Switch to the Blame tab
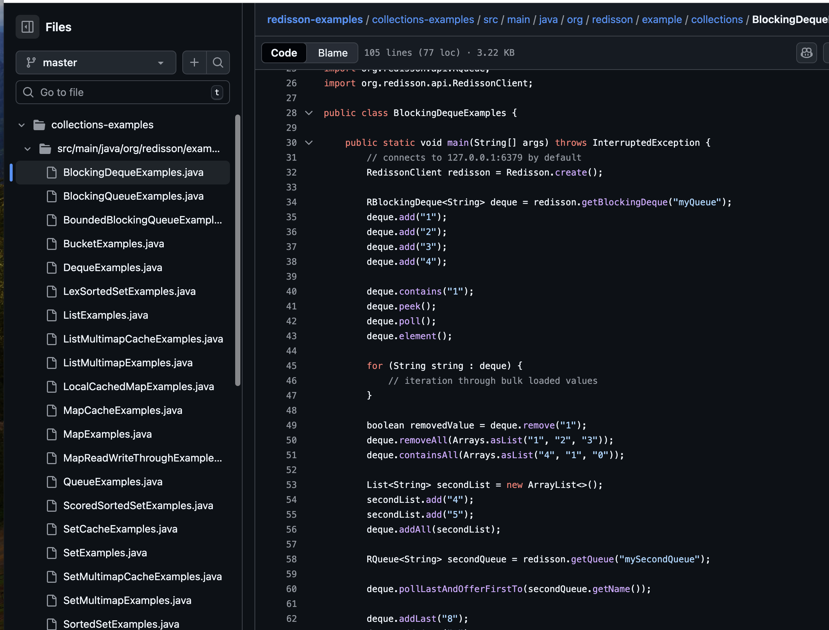 [x=332, y=53]
